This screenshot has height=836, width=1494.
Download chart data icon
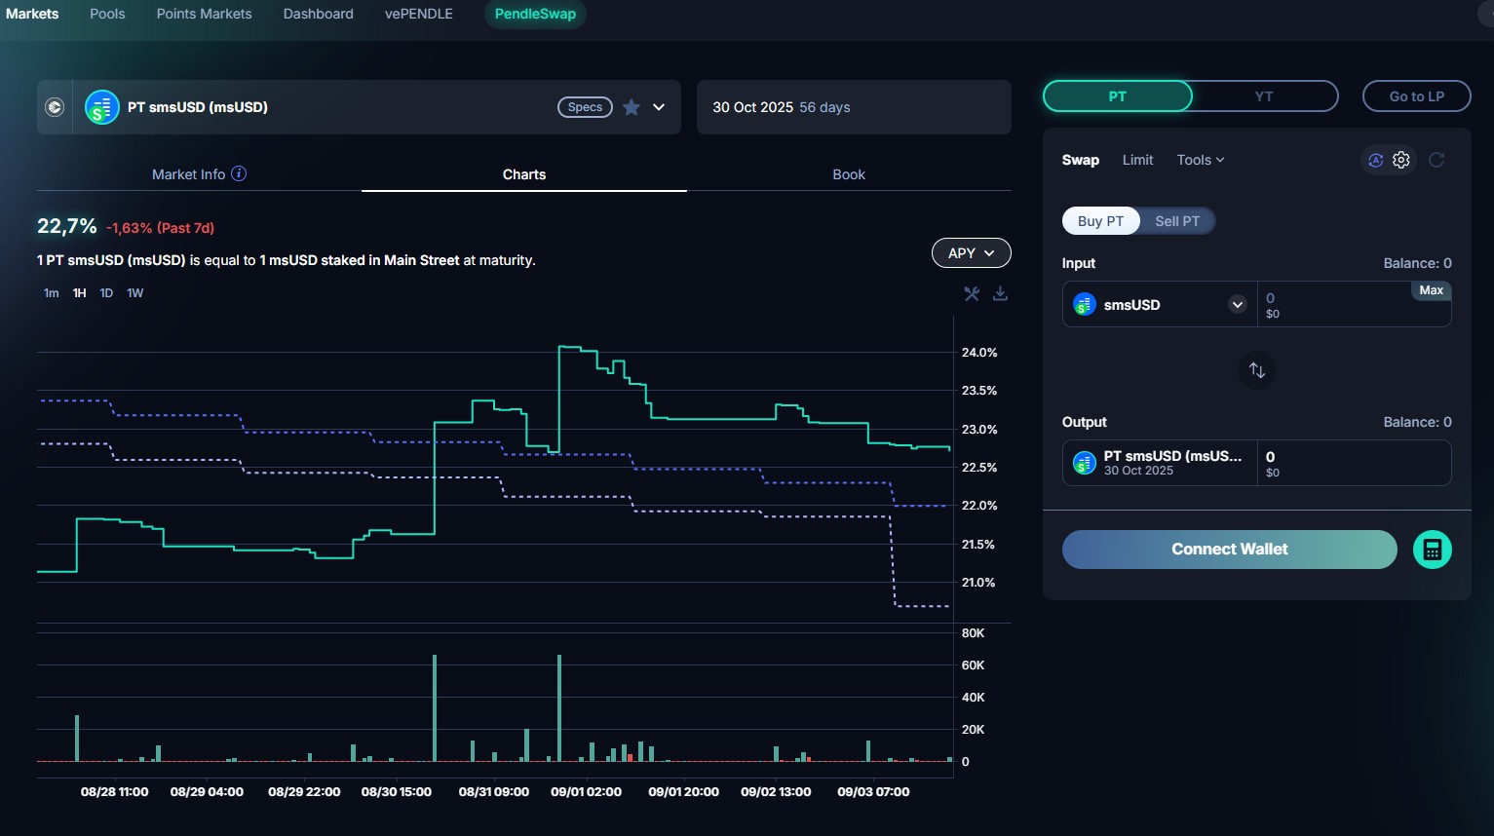(1000, 293)
